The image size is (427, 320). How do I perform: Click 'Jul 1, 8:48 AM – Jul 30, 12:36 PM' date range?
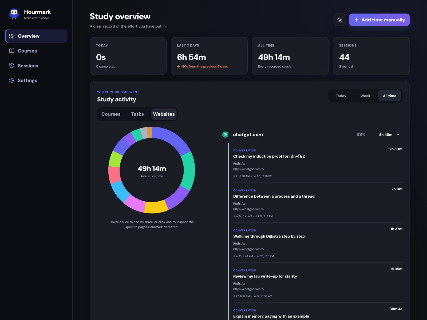pyautogui.click(x=253, y=176)
